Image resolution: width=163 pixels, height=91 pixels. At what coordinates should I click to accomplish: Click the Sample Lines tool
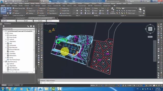coord(64,11)
